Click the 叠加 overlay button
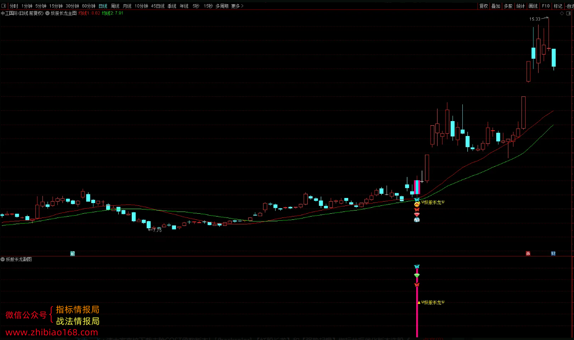 [496, 6]
